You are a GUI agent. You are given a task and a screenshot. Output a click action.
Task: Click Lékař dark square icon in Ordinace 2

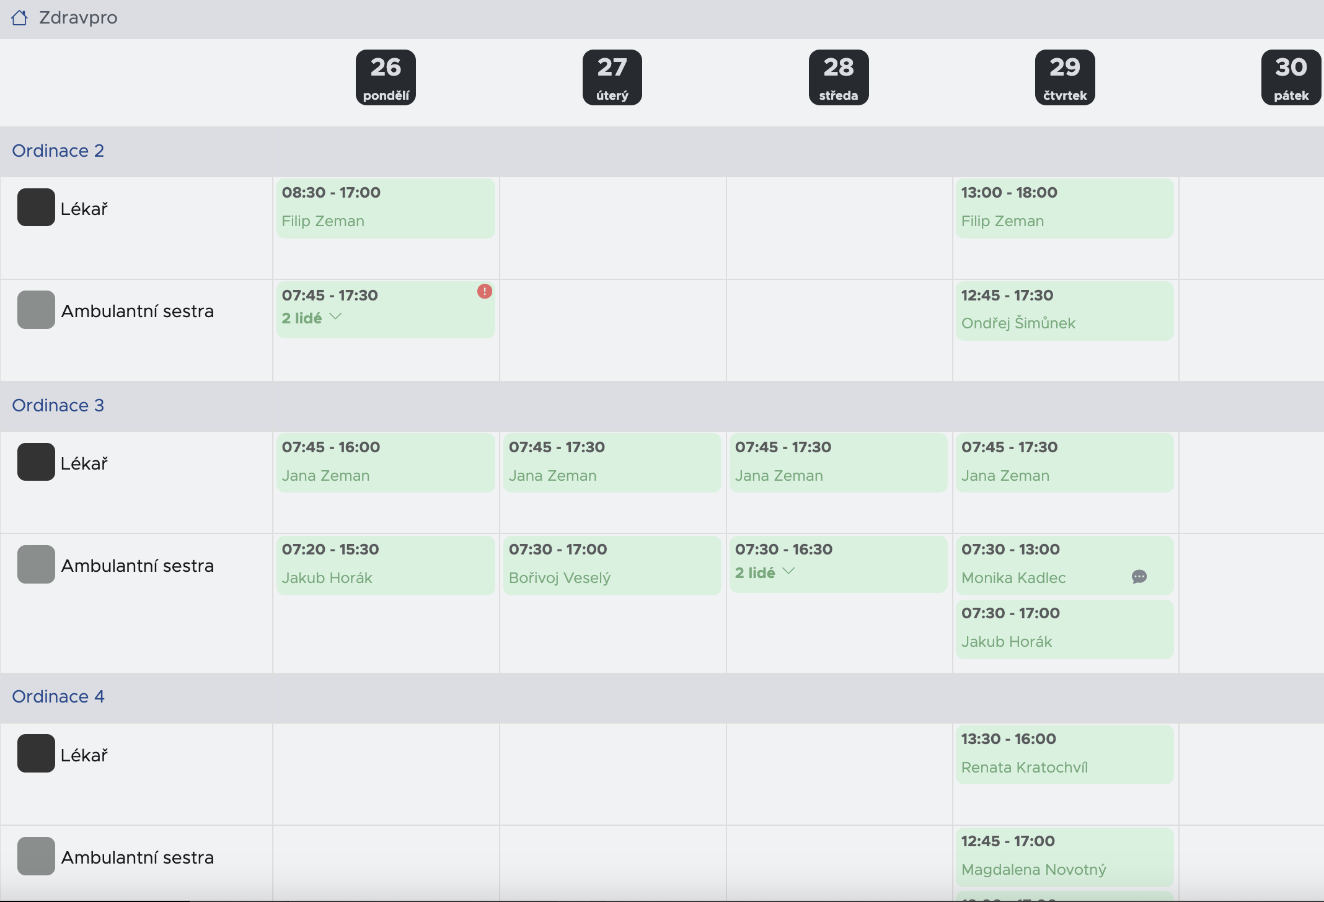click(x=36, y=208)
